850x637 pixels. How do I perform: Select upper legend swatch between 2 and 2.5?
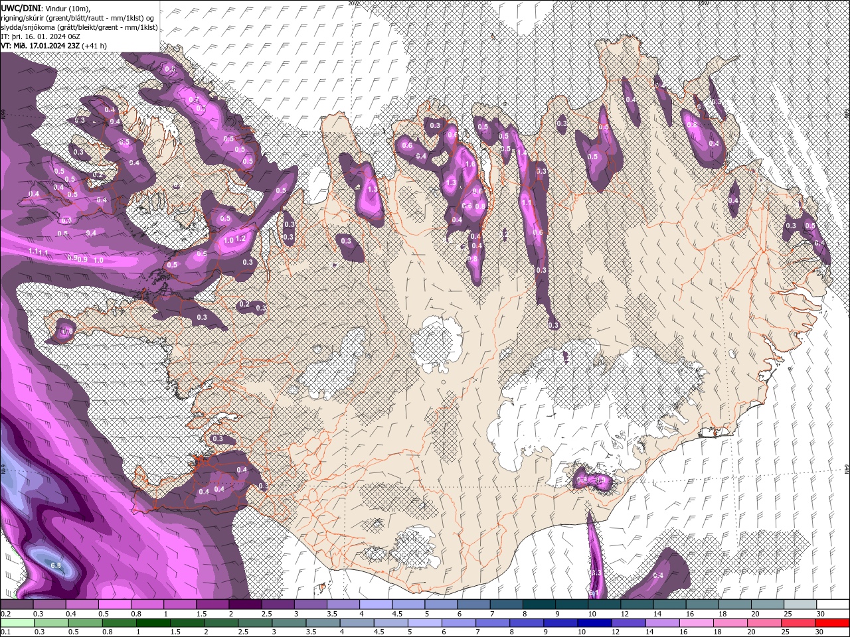(244, 604)
